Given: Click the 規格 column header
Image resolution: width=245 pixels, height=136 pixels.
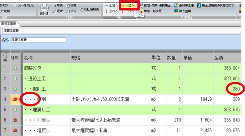Looking at the screenshot, I should coord(110,58).
